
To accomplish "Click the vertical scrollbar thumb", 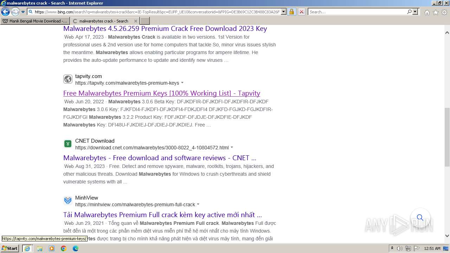I will [x=447, y=137].
